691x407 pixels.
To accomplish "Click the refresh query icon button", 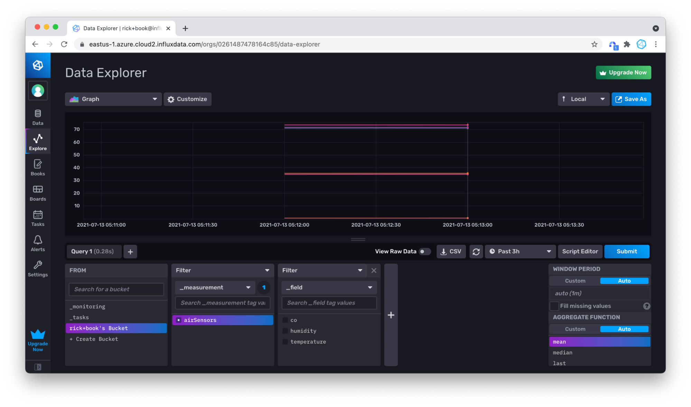I will pyautogui.click(x=476, y=252).
